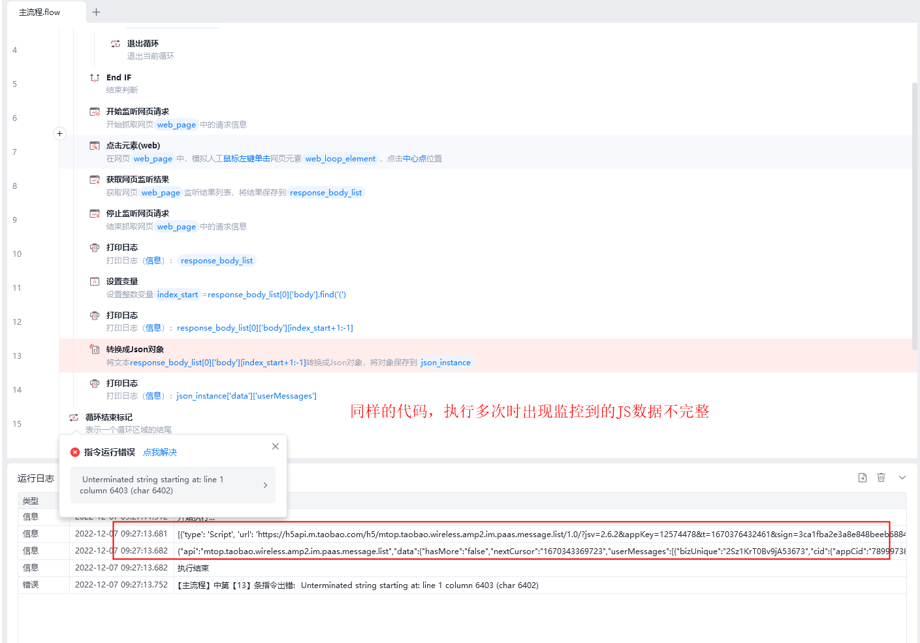The width and height of the screenshot is (920, 643).
Task: Export the run log with file icon
Action: click(x=863, y=478)
